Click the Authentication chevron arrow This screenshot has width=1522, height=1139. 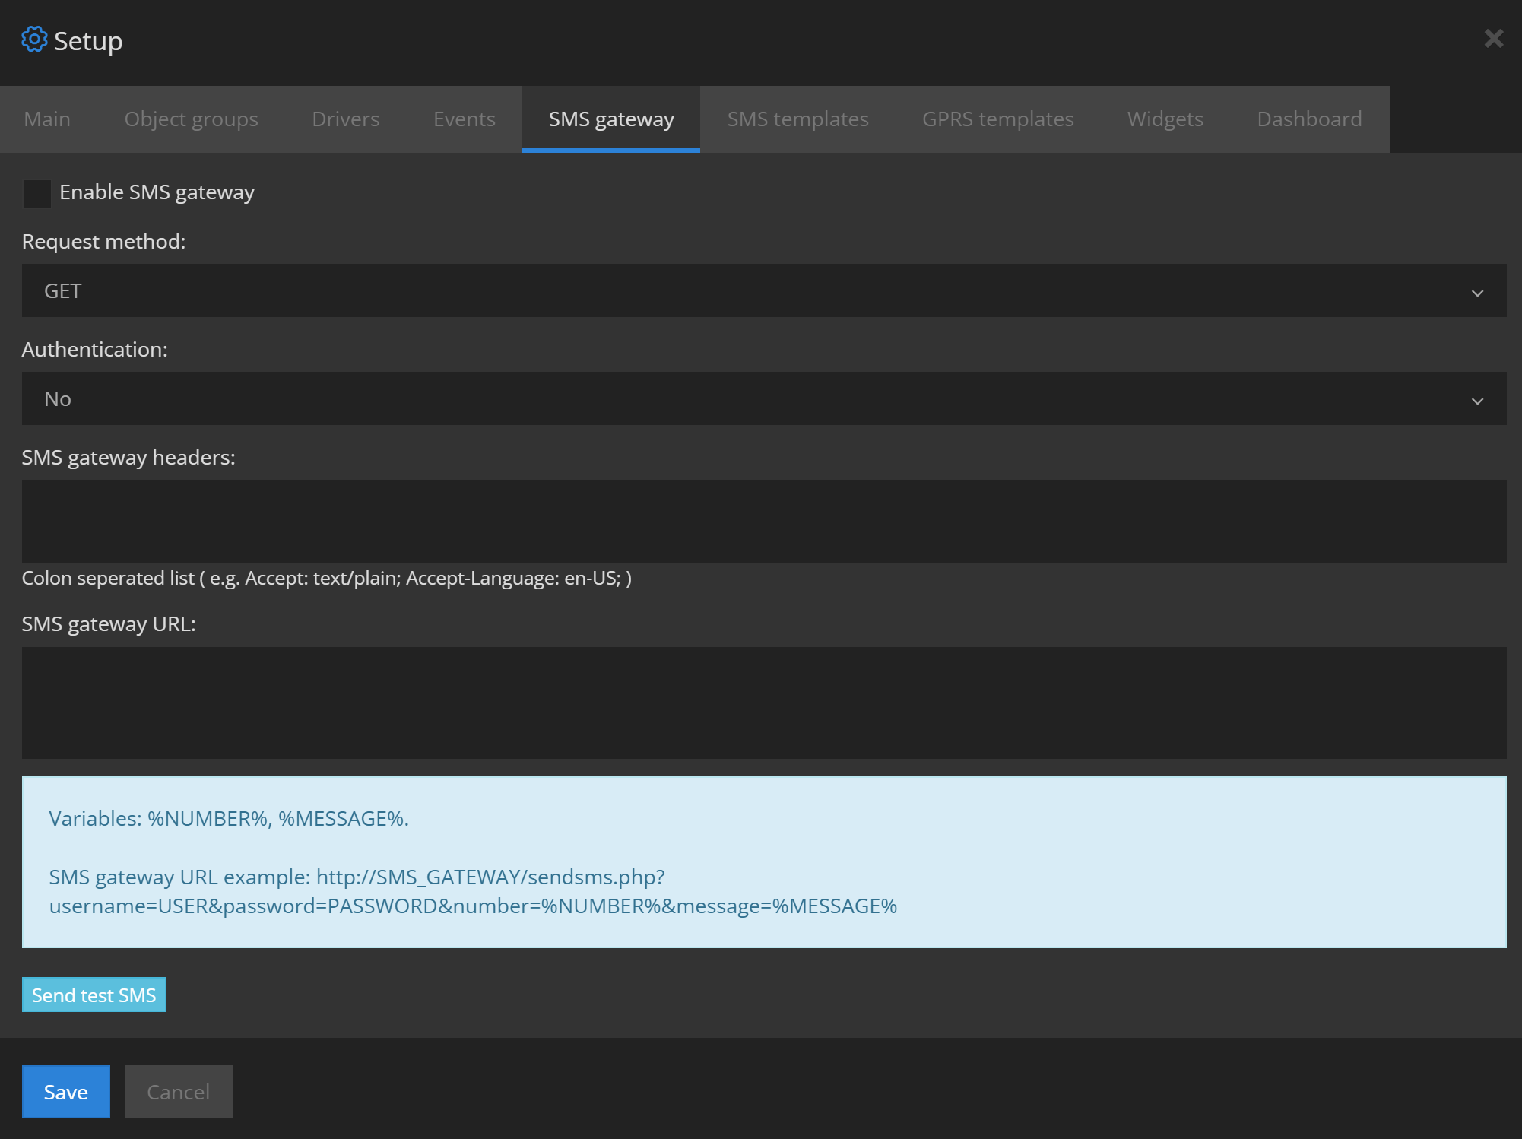pyautogui.click(x=1477, y=401)
